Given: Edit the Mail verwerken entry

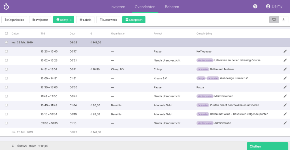Looking at the screenshot, I should (285, 96).
